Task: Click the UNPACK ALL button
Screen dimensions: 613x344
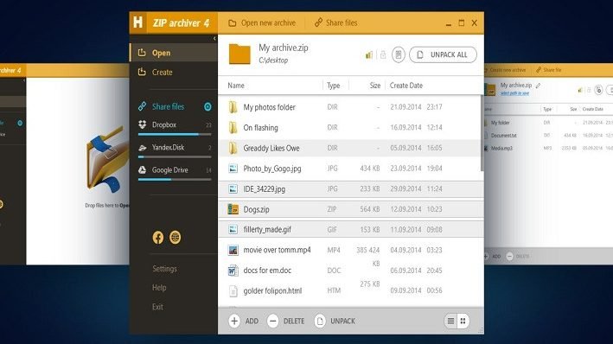Action: coord(443,54)
